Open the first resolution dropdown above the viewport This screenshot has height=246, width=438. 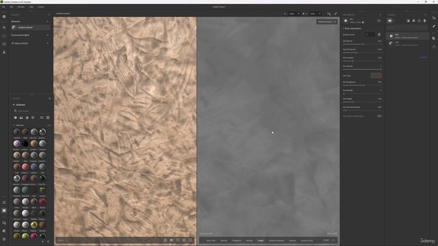click(294, 14)
